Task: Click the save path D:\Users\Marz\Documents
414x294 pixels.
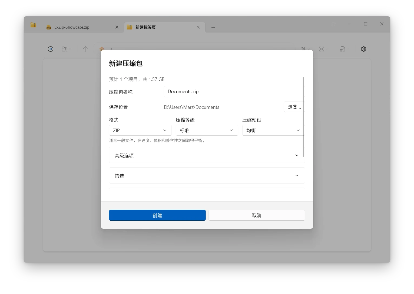Action: tap(191, 107)
